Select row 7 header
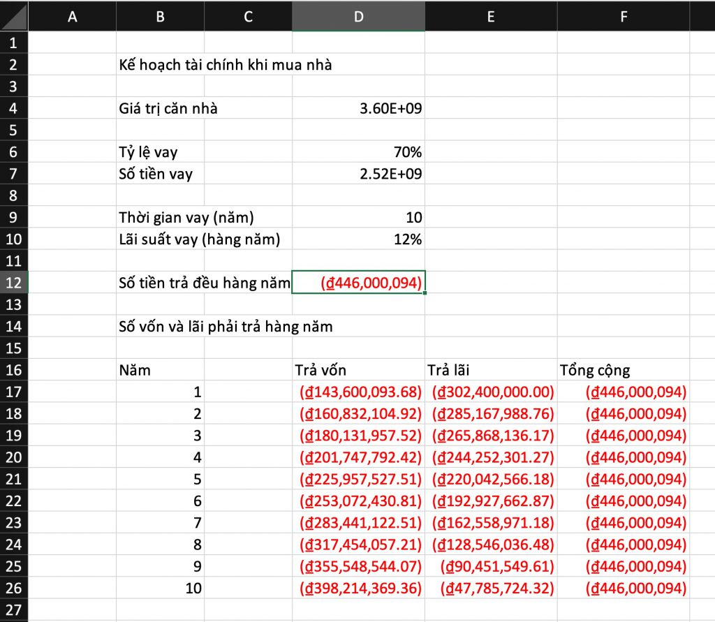The width and height of the screenshot is (715, 622). 14,173
